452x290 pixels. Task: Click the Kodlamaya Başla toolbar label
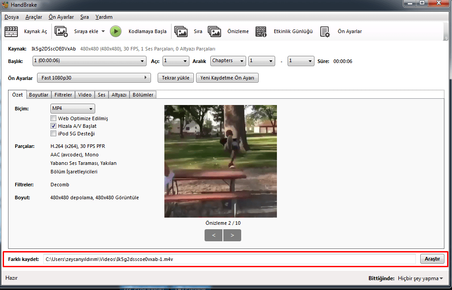pos(147,31)
